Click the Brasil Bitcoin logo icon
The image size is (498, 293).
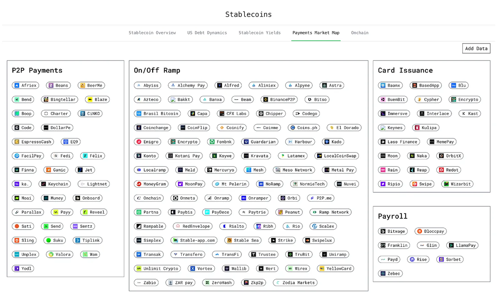coord(139,113)
